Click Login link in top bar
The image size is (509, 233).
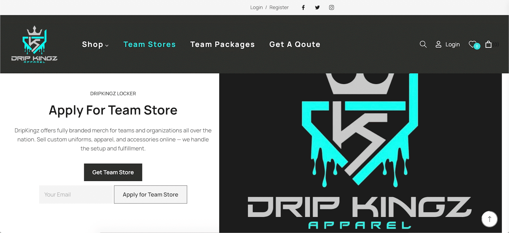click(x=256, y=7)
